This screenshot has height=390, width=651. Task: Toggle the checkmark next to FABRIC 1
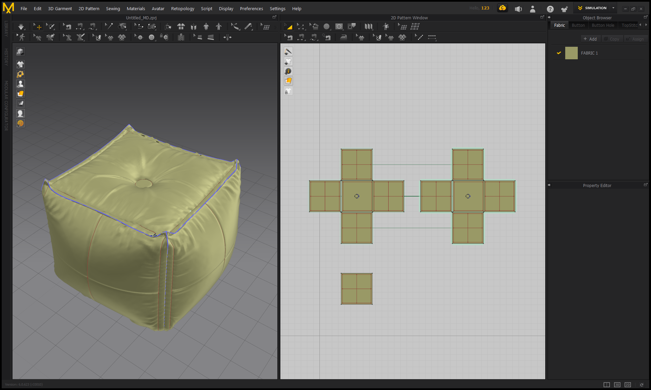559,53
